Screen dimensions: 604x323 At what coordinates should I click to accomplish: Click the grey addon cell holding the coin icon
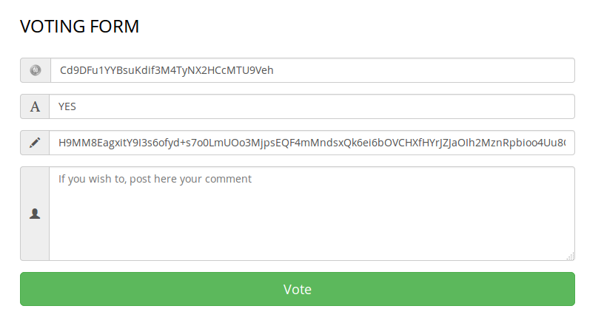(x=36, y=70)
